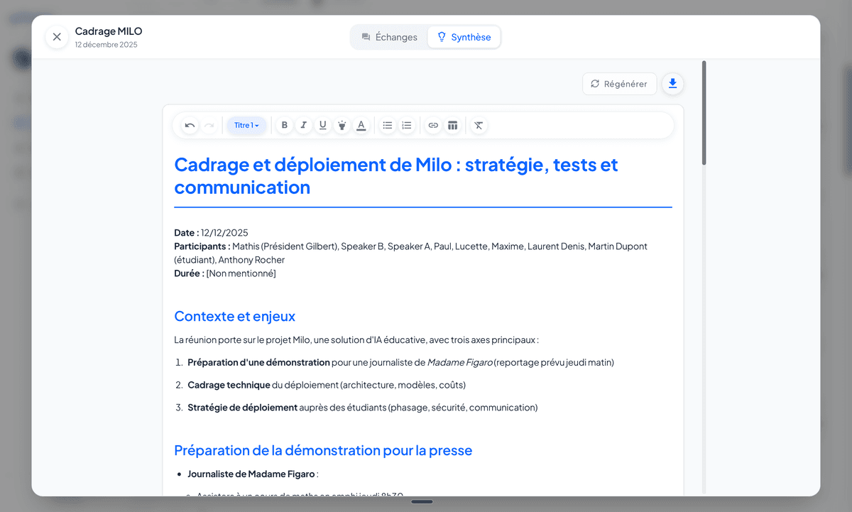
Task: Insert a hyperlink with the link icon
Action: coord(433,126)
